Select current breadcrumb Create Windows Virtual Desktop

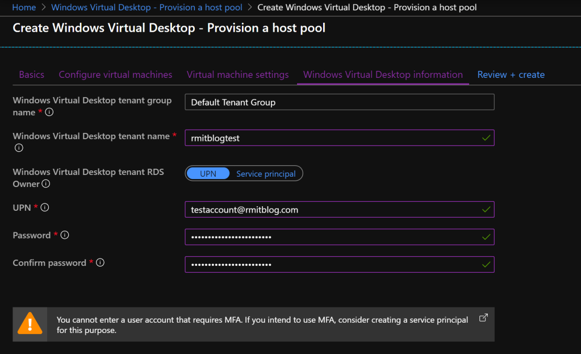point(367,7)
